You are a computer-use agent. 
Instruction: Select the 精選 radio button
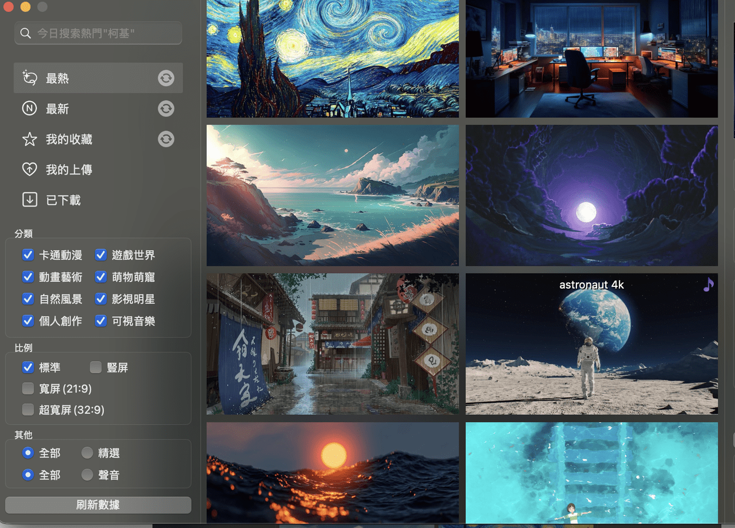click(x=87, y=453)
